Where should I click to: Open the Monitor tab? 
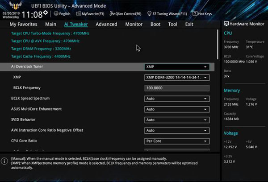coord(134,24)
